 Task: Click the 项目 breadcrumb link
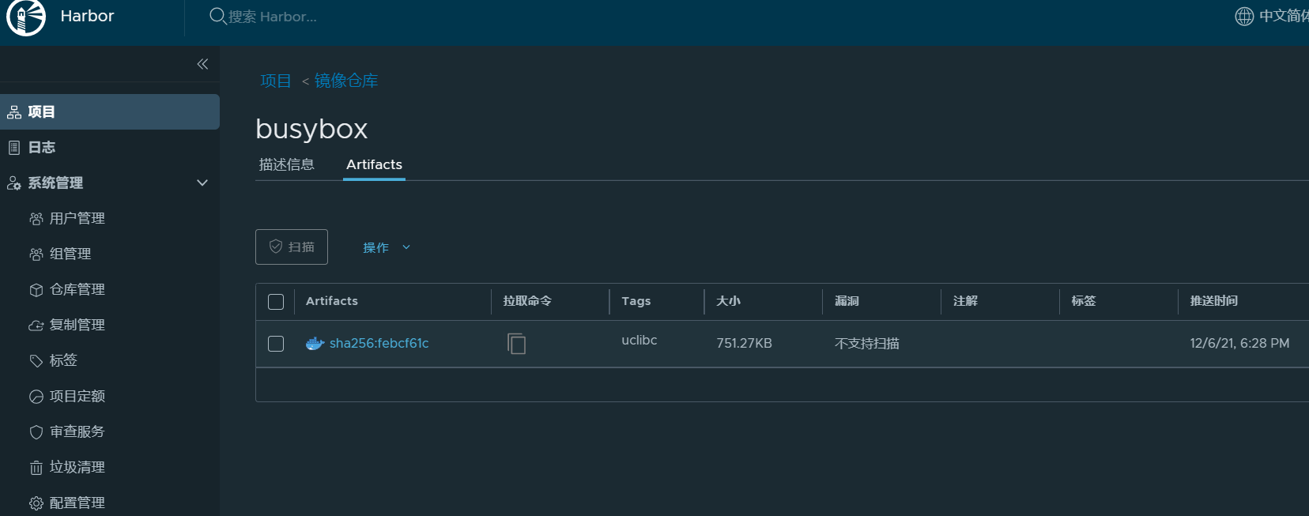276,81
